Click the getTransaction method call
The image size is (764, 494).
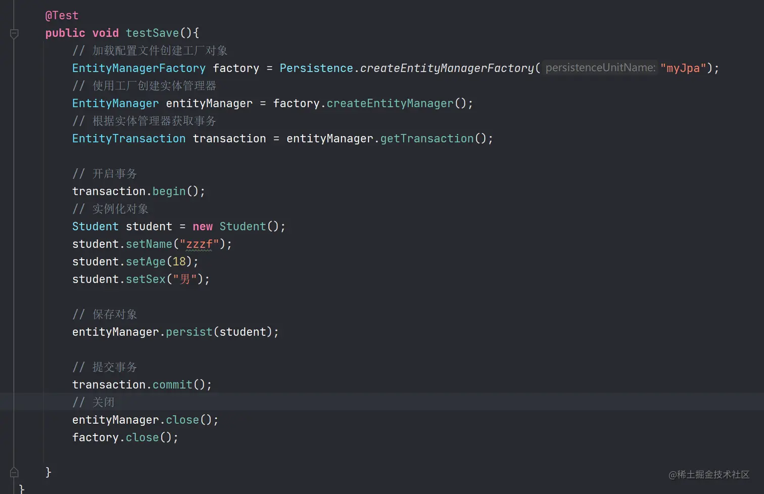[x=427, y=138]
